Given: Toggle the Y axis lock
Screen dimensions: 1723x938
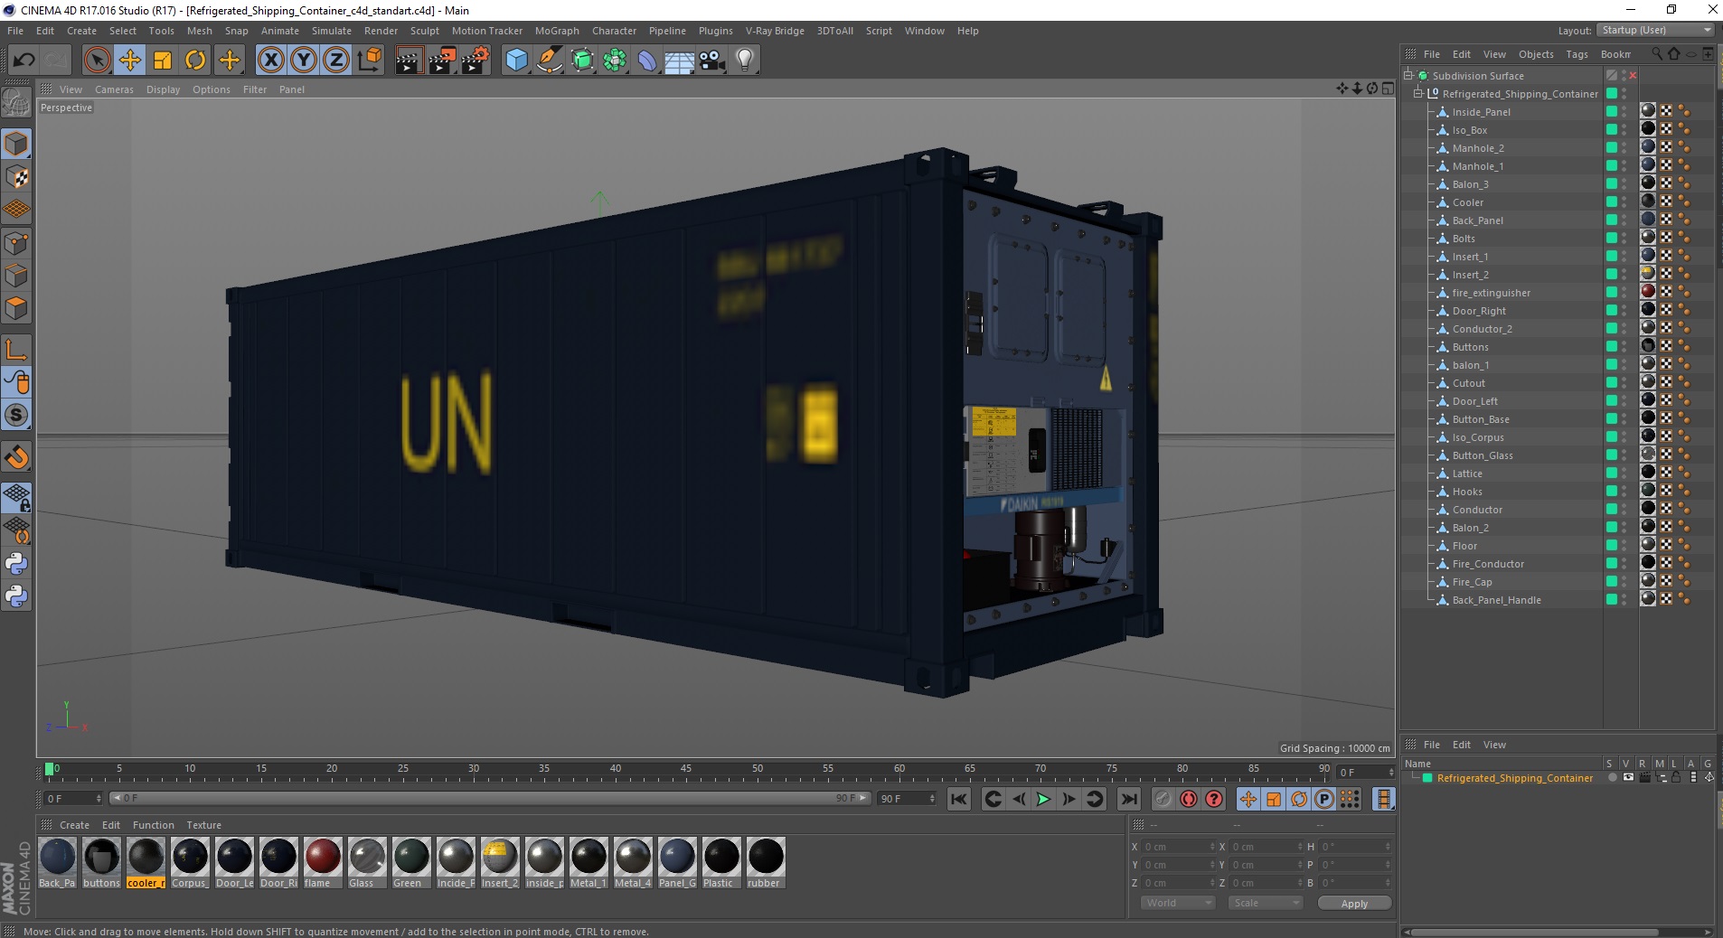Looking at the screenshot, I should click(304, 61).
